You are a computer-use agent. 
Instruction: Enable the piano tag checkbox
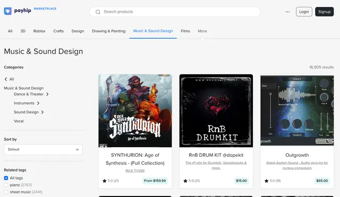click(6, 185)
